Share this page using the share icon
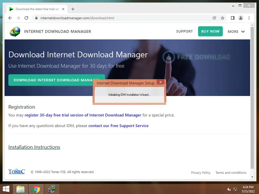The width and height of the screenshot is (259, 194). tap(214, 18)
